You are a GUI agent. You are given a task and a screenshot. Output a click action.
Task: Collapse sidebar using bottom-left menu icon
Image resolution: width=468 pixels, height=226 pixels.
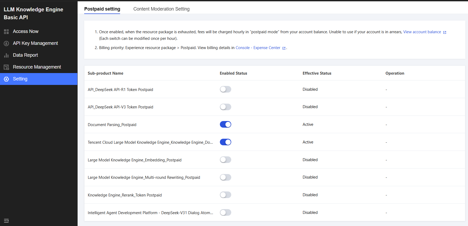coord(6,221)
